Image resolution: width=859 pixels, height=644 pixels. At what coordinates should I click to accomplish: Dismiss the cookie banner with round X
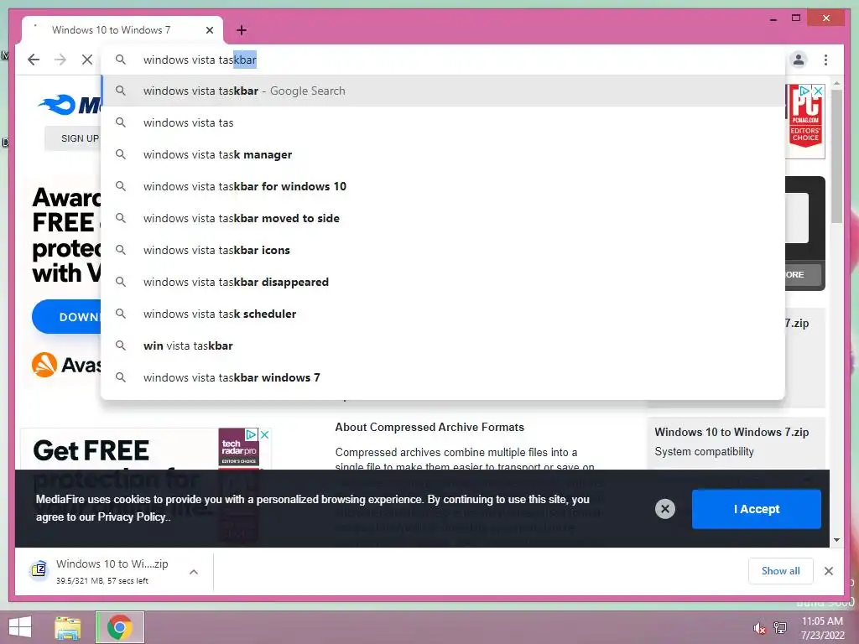click(665, 509)
